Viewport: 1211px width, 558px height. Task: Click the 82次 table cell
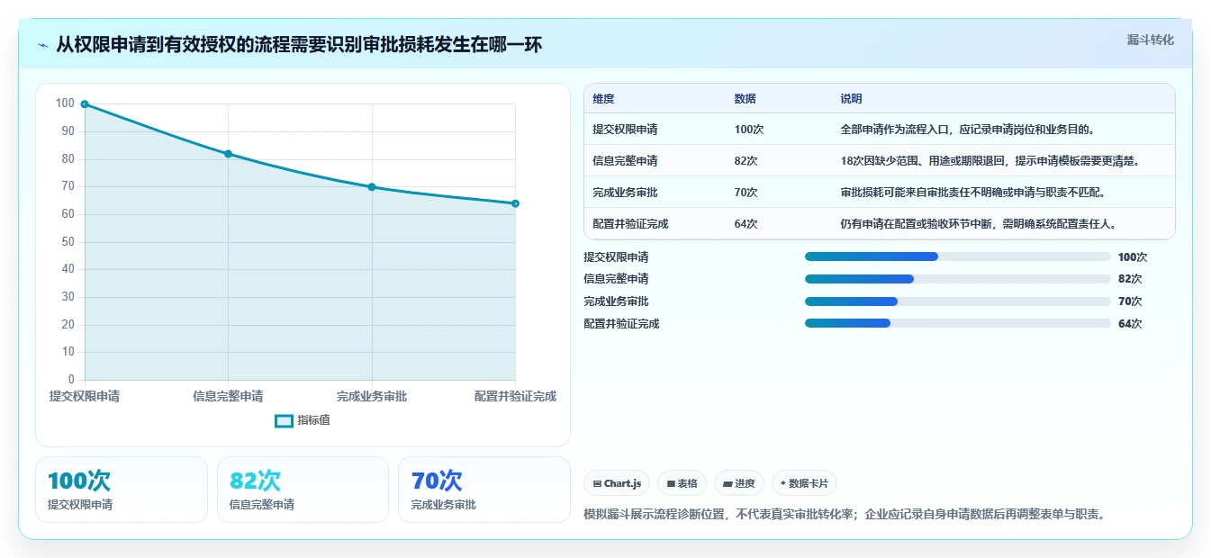pos(746,161)
